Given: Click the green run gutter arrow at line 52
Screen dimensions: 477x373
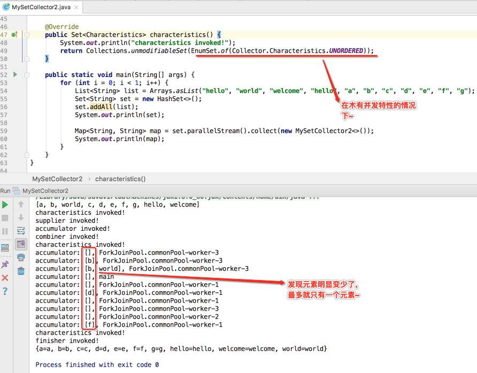Looking at the screenshot, I should tap(15, 74).
